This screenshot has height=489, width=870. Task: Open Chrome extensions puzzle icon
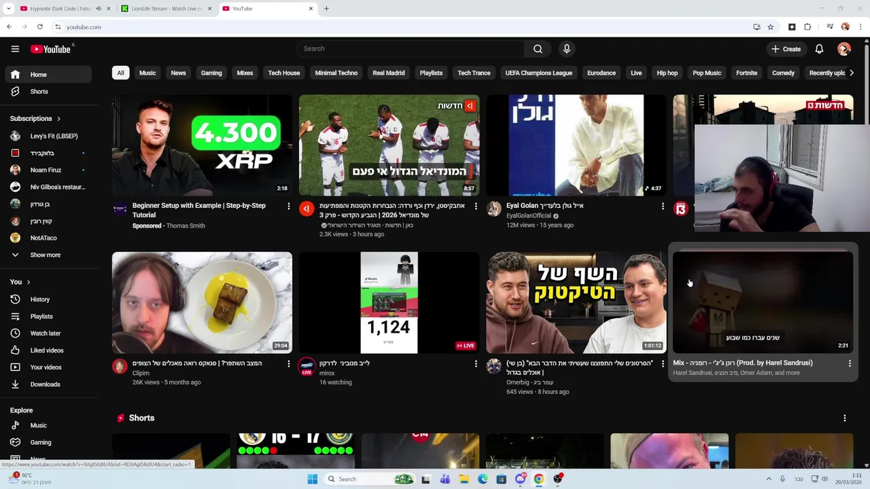point(807,27)
